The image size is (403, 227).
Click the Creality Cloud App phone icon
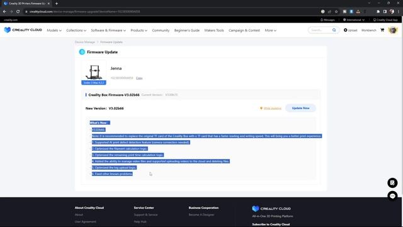point(375,20)
